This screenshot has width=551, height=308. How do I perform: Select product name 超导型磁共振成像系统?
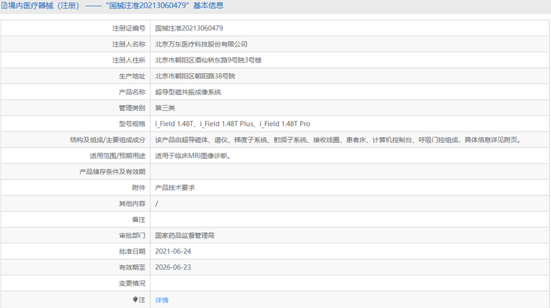188,93
